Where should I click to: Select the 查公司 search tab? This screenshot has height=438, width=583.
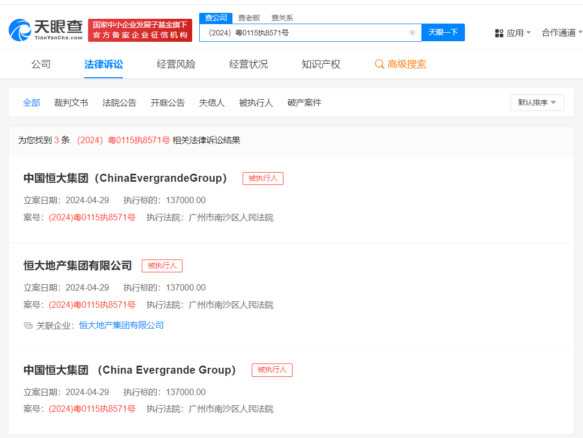coord(216,18)
